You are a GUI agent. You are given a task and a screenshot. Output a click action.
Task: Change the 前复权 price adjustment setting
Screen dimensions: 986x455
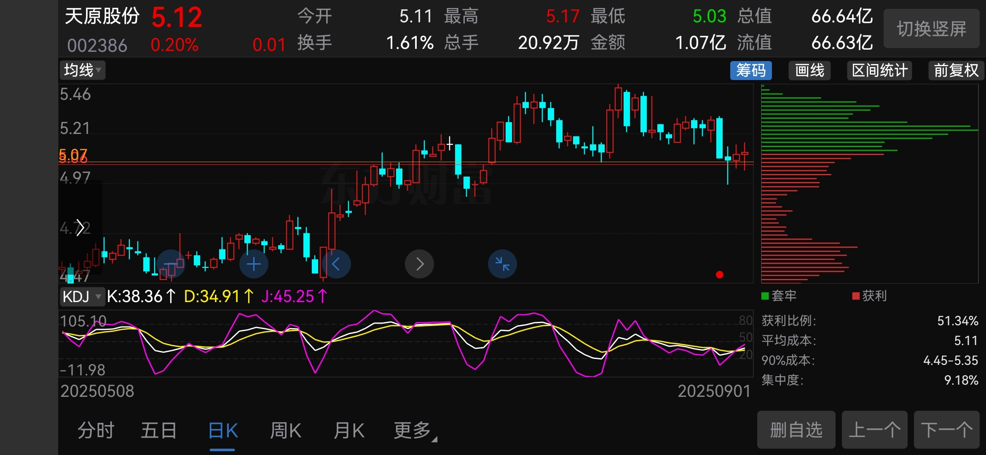click(x=957, y=70)
